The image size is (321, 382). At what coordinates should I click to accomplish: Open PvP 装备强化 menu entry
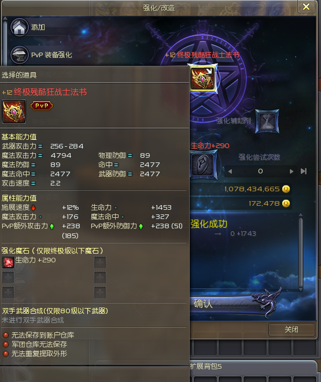(51, 55)
